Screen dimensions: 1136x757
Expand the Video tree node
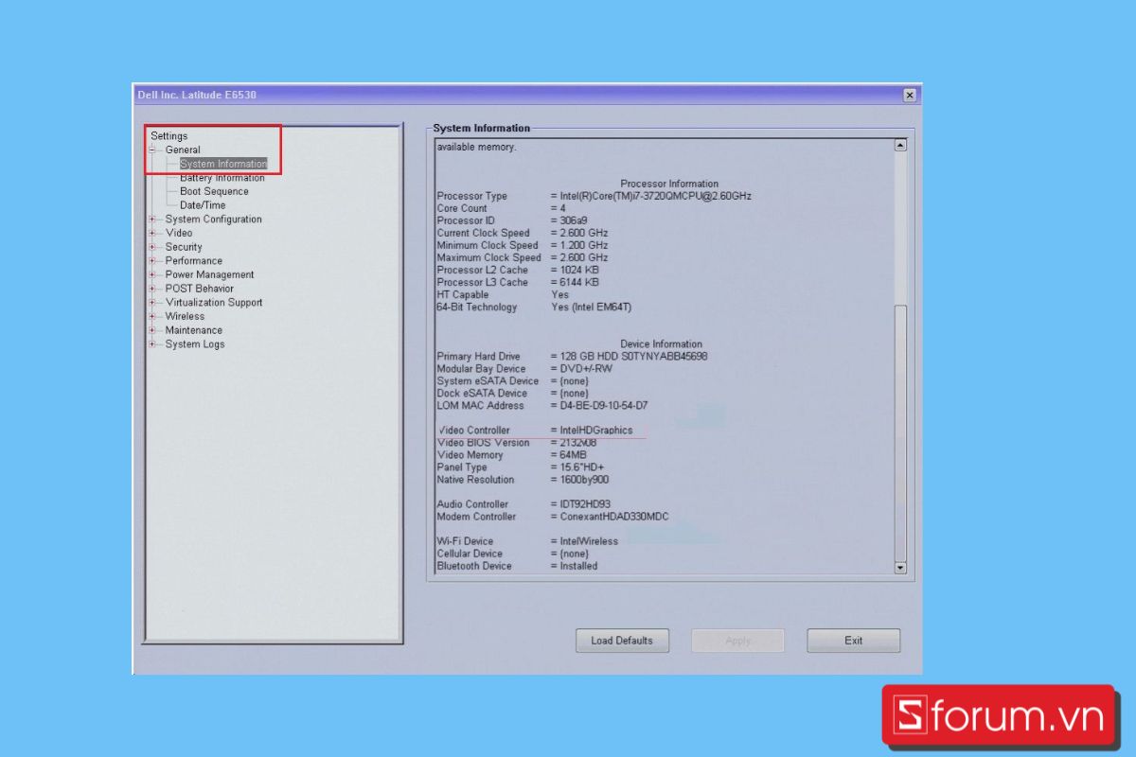pos(151,233)
